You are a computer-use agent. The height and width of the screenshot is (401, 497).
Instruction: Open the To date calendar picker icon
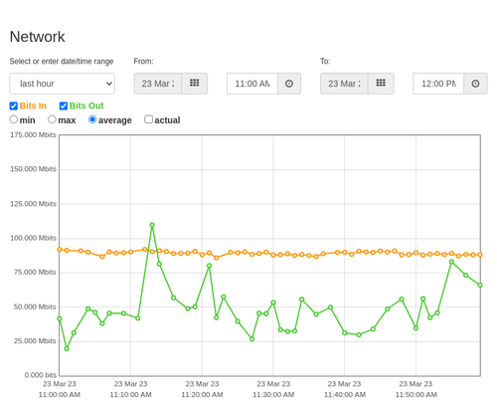coord(381,84)
